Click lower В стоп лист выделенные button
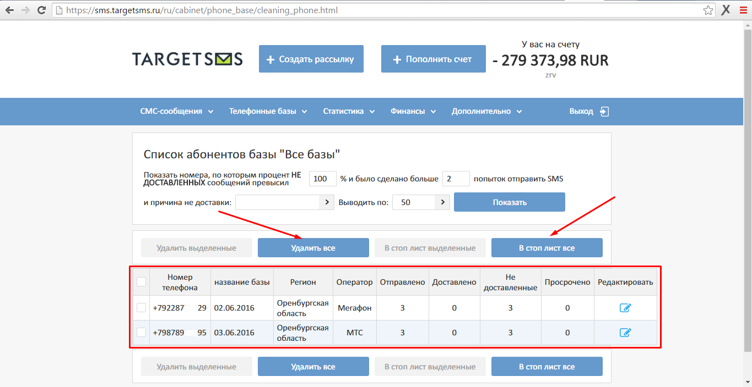 pyautogui.click(x=430, y=367)
